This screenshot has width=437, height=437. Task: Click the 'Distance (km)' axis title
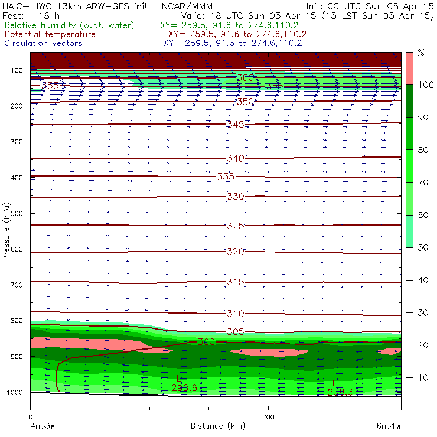pyautogui.click(x=218, y=426)
